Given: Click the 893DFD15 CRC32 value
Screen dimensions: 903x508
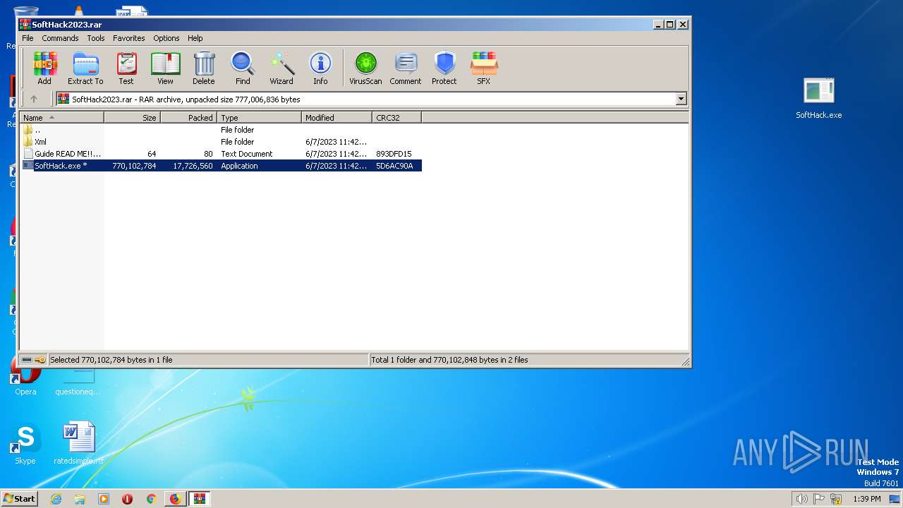Looking at the screenshot, I should click(394, 154).
